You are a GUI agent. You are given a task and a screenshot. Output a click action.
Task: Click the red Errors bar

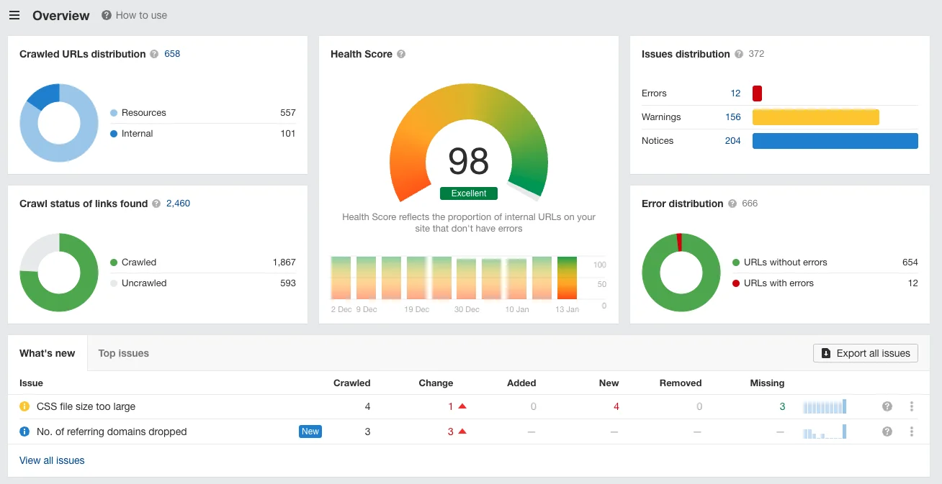(x=757, y=93)
